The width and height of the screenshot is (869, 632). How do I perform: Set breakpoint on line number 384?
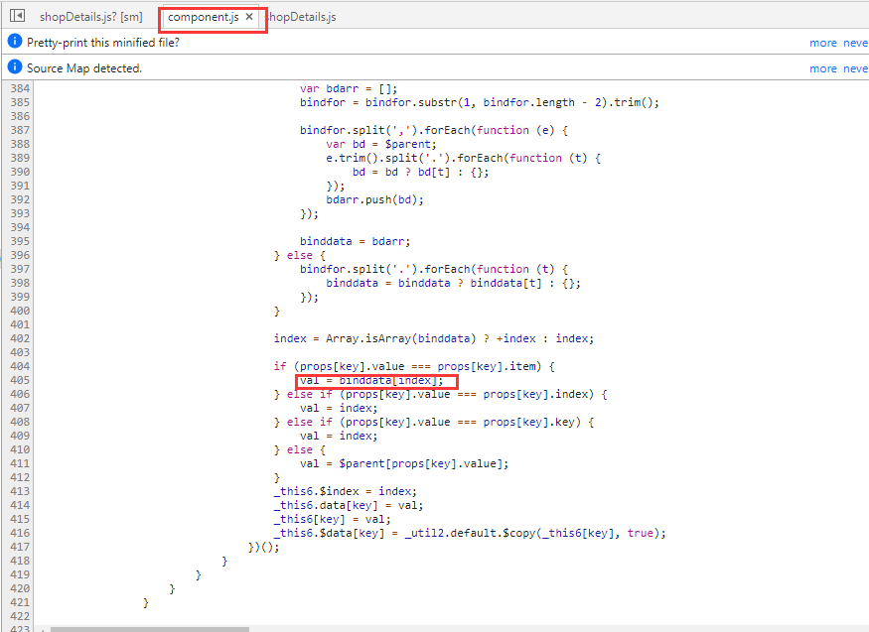click(20, 88)
